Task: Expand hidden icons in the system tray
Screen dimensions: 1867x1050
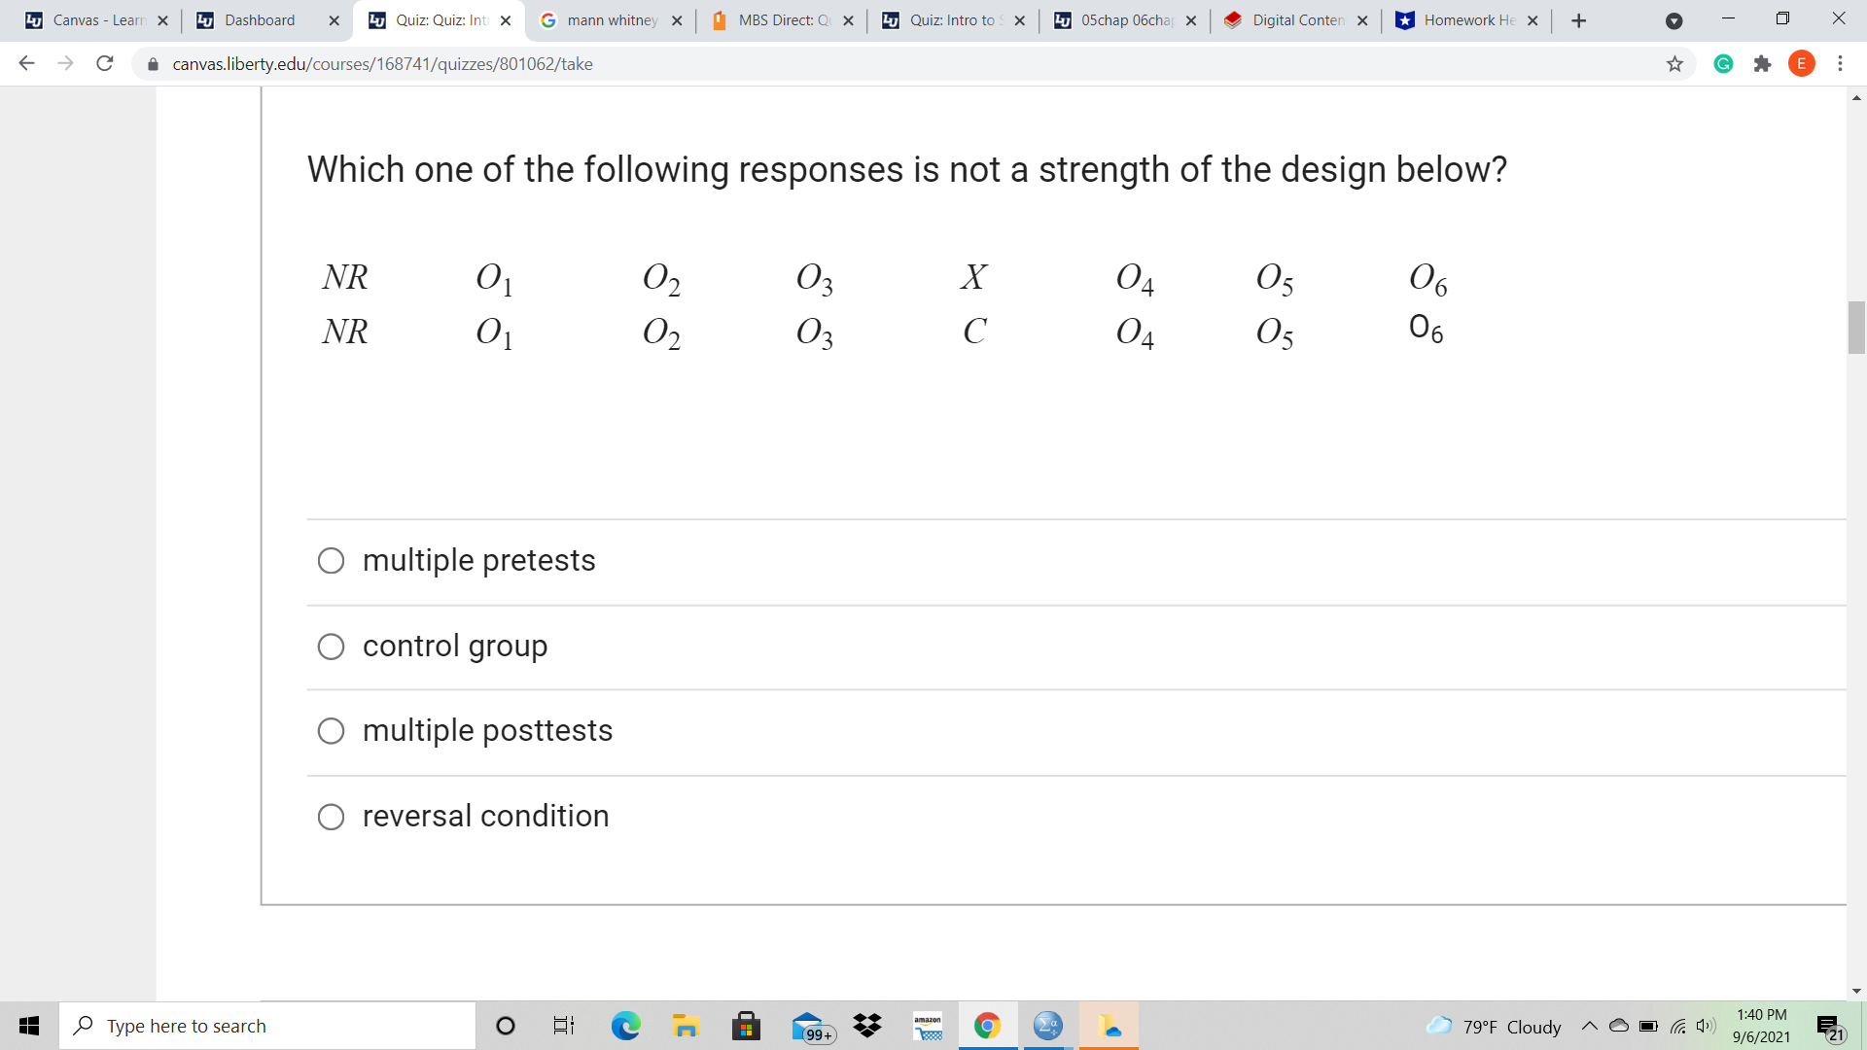Action: (1589, 1026)
